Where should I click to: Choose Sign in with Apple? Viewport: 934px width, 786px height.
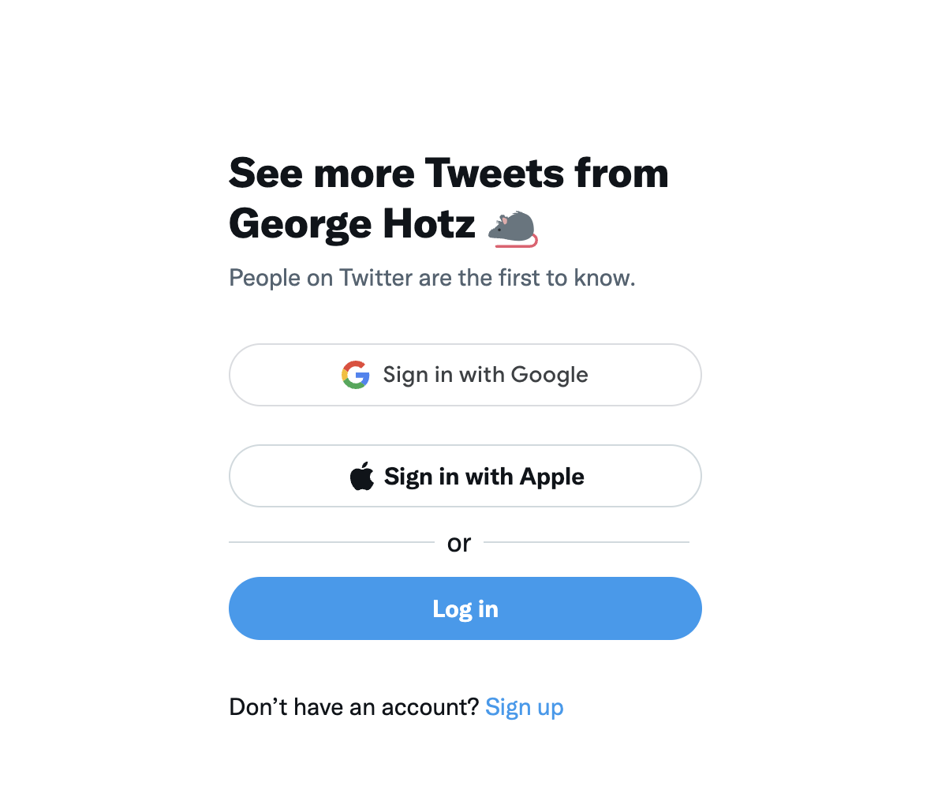point(465,476)
